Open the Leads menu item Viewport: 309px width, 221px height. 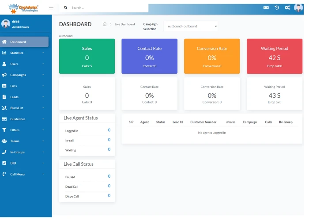(24, 97)
